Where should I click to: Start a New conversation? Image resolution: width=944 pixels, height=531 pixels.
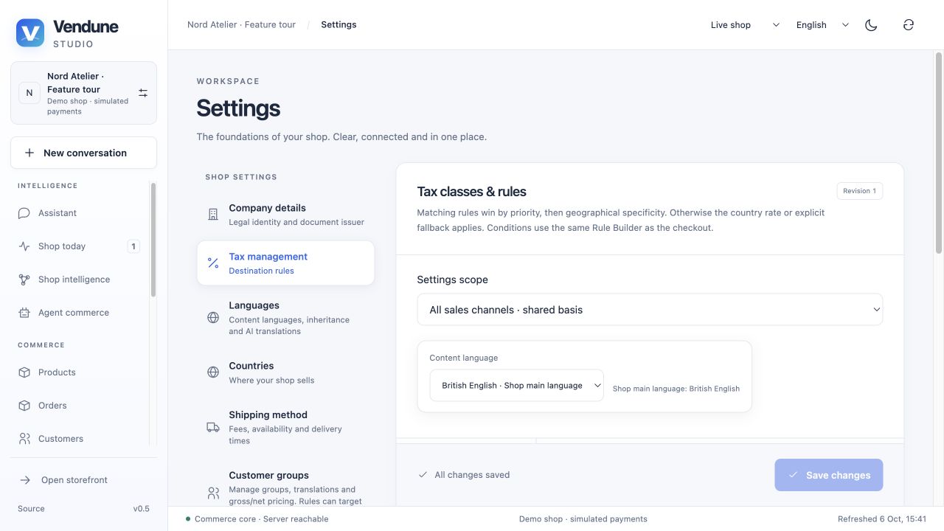(x=83, y=153)
